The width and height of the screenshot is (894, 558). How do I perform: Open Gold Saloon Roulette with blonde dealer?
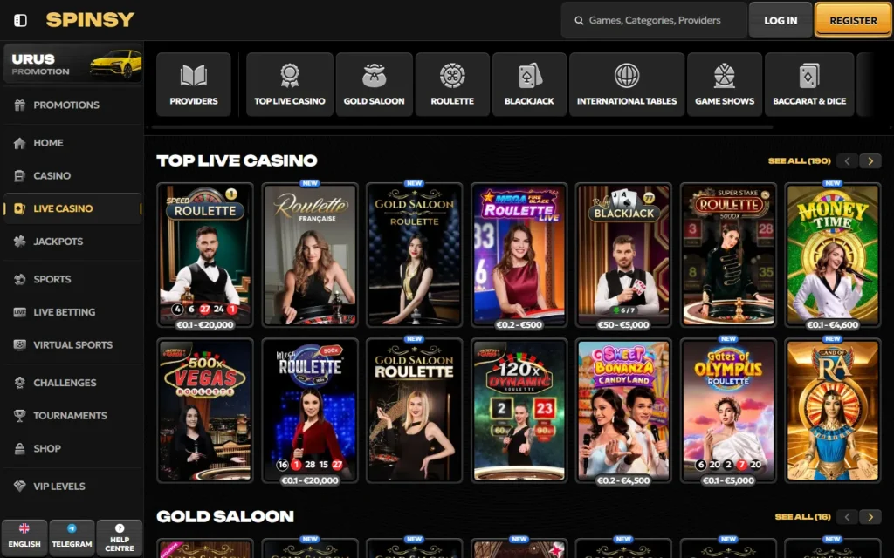pos(415,412)
